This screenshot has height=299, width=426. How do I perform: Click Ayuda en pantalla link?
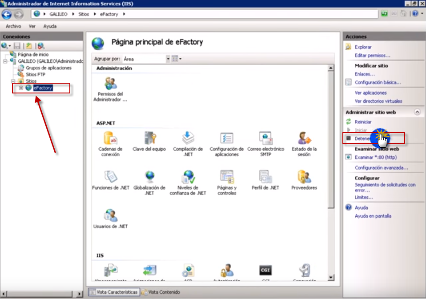click(373, 216)
